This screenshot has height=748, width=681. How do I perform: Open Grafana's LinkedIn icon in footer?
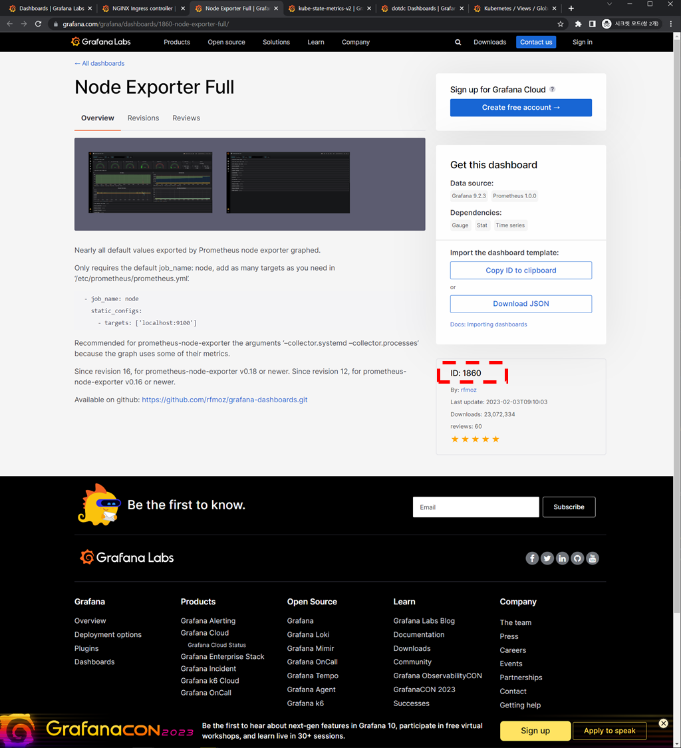[x=562, y=559]
